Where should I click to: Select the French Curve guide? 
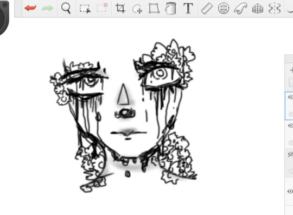[240, 8]
